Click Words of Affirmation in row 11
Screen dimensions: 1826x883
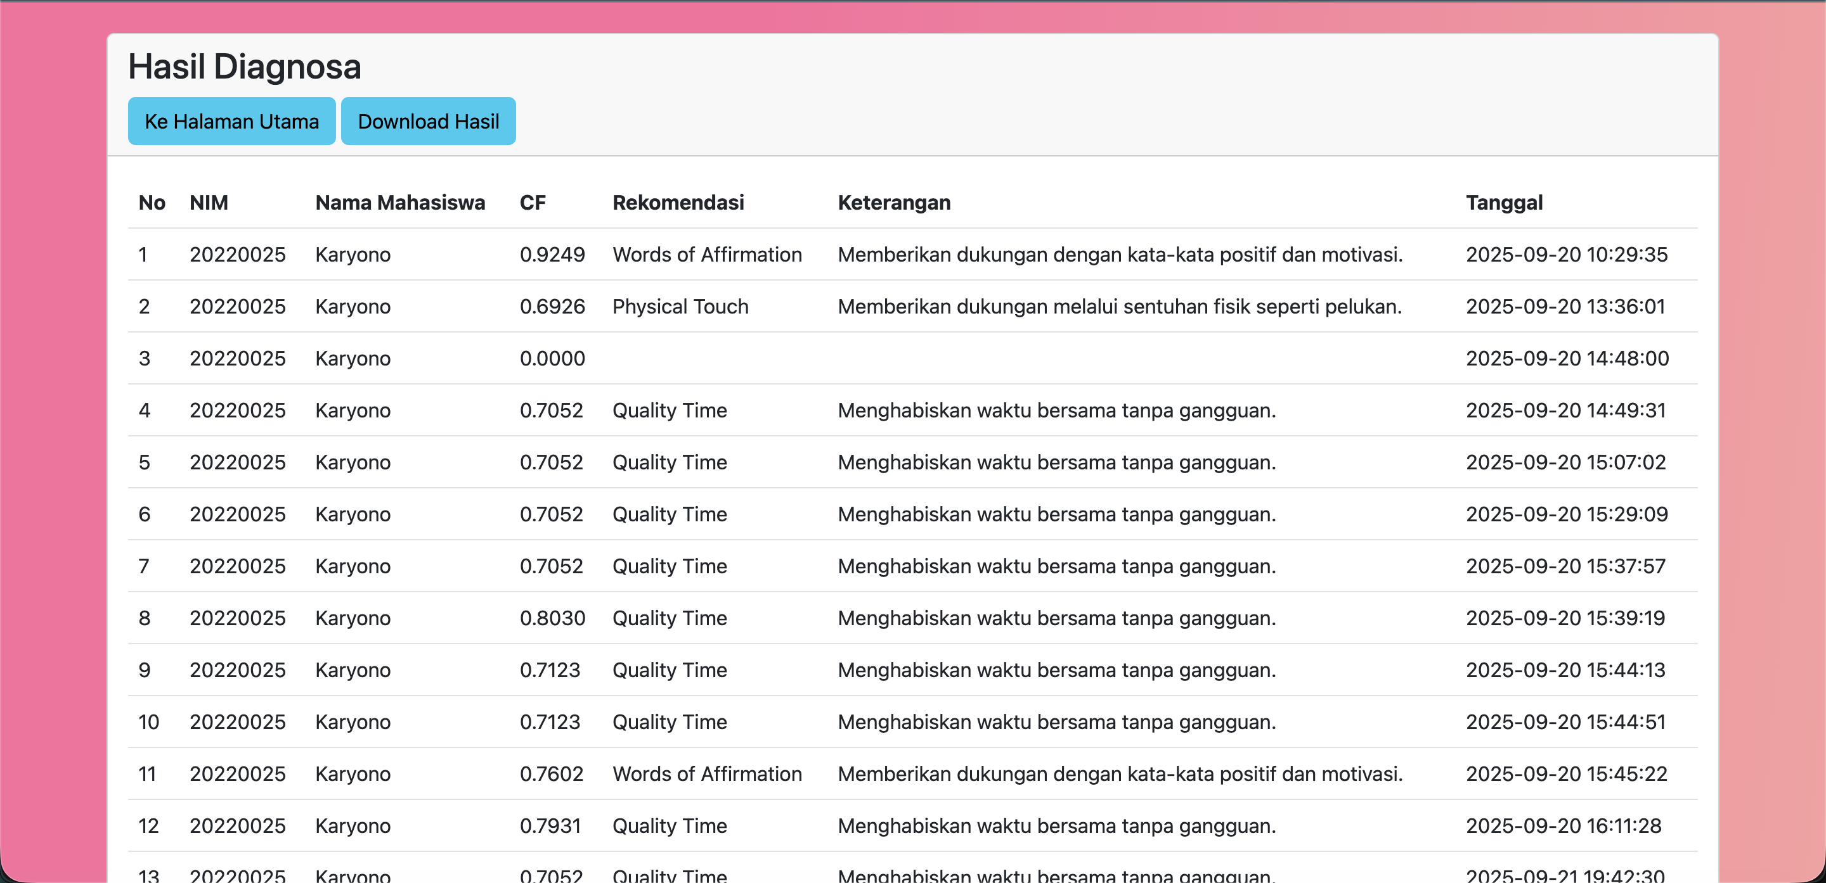707,773
